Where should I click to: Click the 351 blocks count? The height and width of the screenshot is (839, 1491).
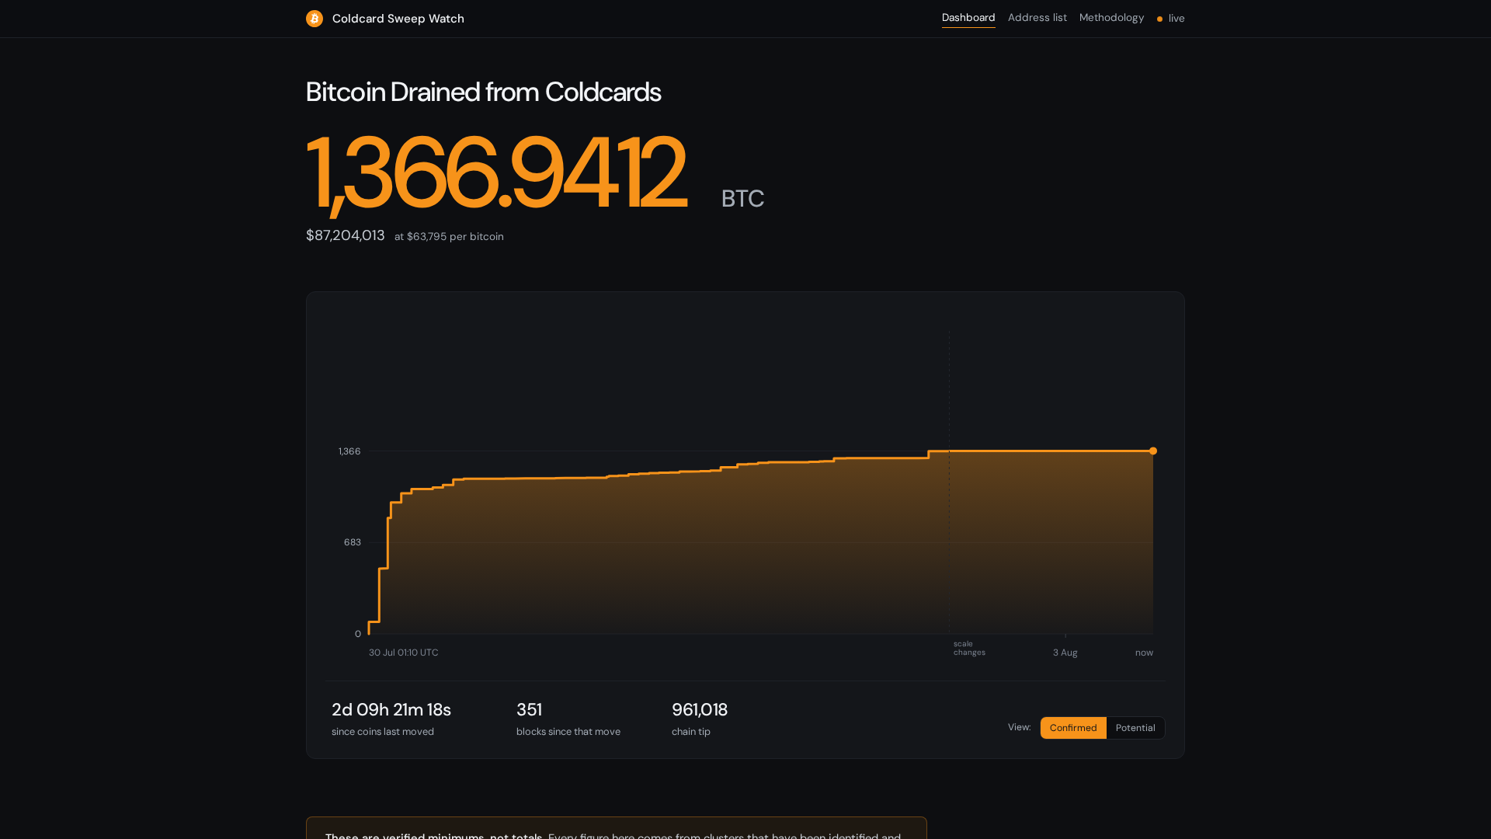[529, 710]
